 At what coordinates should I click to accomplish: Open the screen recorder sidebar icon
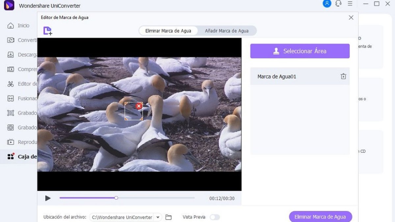pos(11,113)
